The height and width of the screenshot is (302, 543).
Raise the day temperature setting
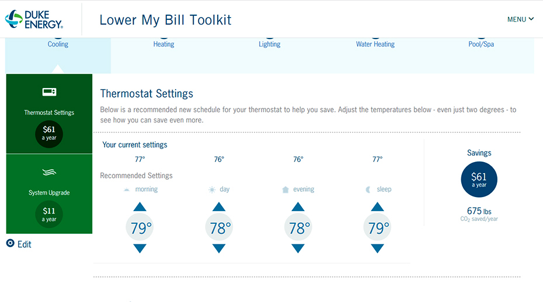(x=219, y=207)
